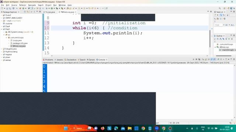Click the File Explorer taskbar icon

coord(130,128)
